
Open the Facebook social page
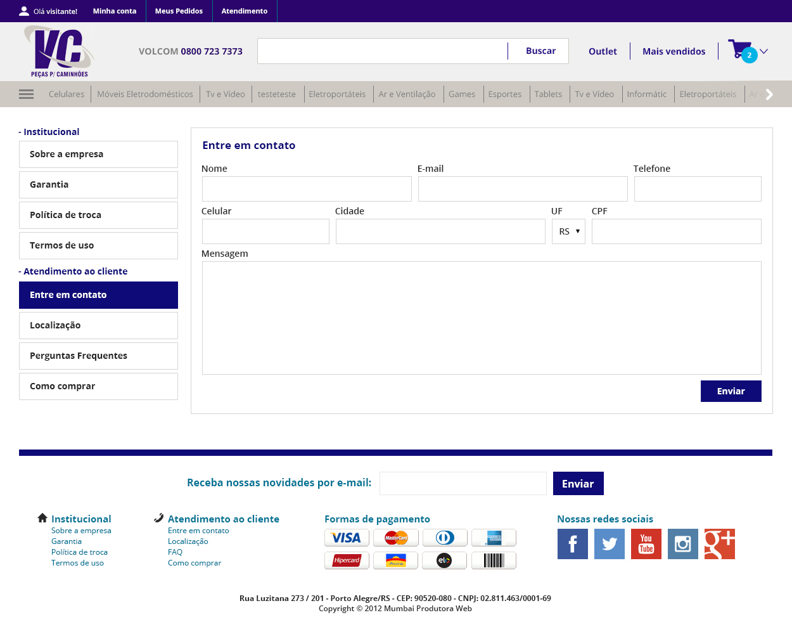point(572,544)
